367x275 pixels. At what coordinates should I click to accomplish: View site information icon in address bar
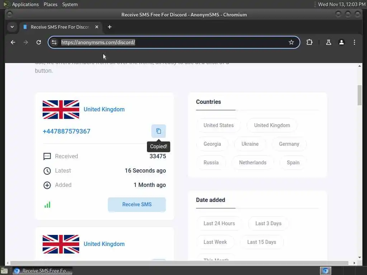54,42
